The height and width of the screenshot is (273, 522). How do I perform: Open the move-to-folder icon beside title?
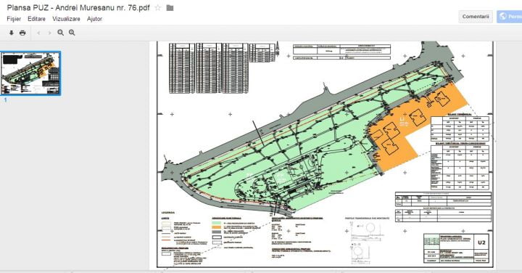pos(170,8)
